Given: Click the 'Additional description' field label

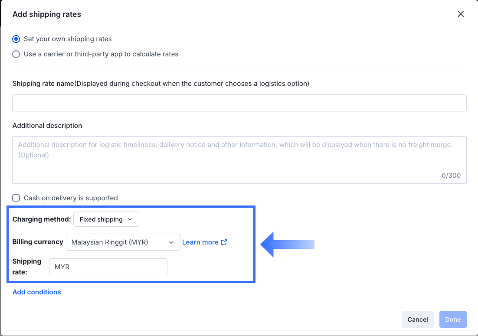Looking at the screenshot, I should point(47,126).
